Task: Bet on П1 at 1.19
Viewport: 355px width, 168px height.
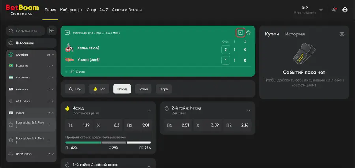Action: tap(78, 125)
